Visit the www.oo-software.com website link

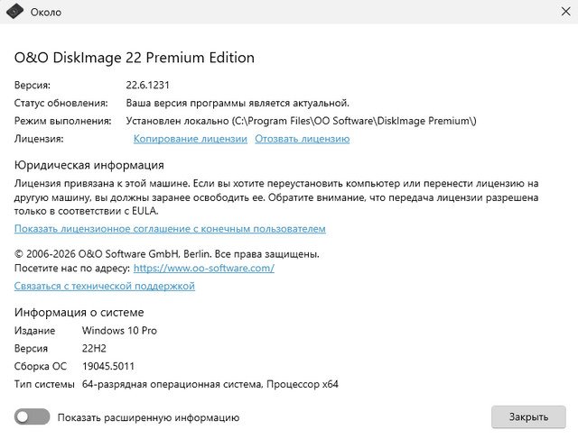[x=203, y=269]
